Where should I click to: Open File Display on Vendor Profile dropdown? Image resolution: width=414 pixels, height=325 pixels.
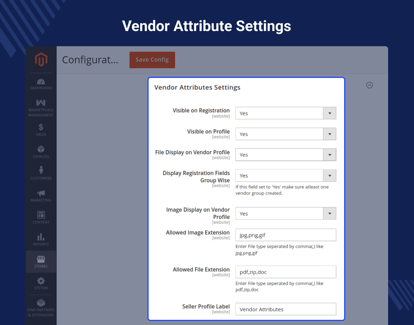pos(286,155)
